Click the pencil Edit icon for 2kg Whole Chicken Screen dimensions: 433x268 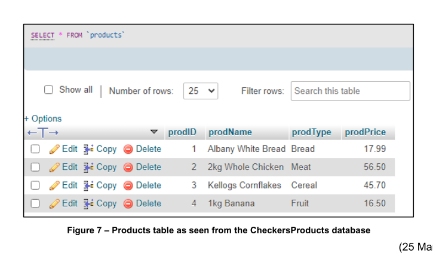[54, 167]
